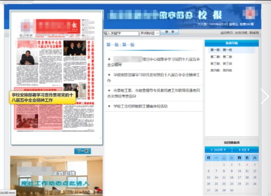Go to previous month in calendar
The height and width of the screenshot is (196, 271).
point(240,150)
